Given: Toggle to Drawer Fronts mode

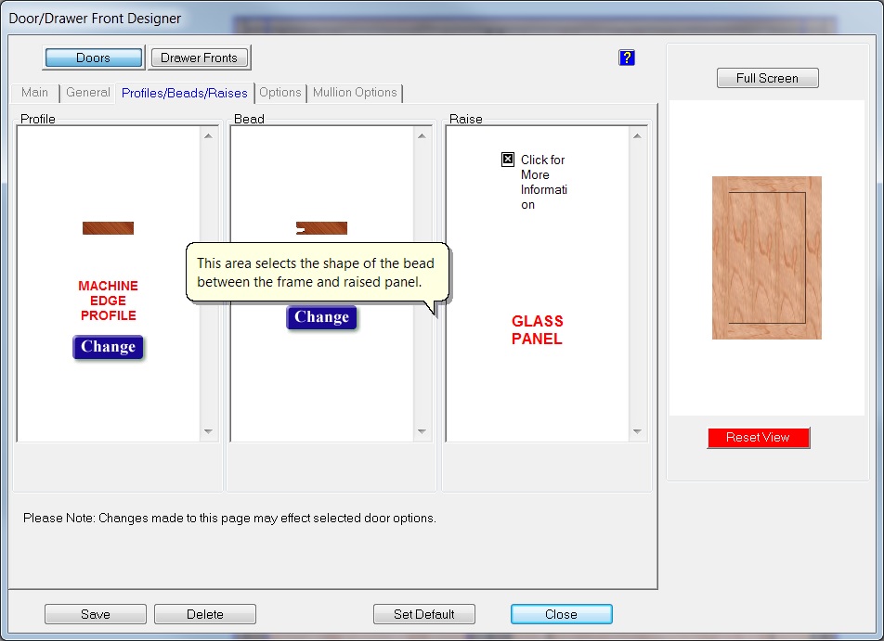Looking at the screenshot, I should 199,58.
